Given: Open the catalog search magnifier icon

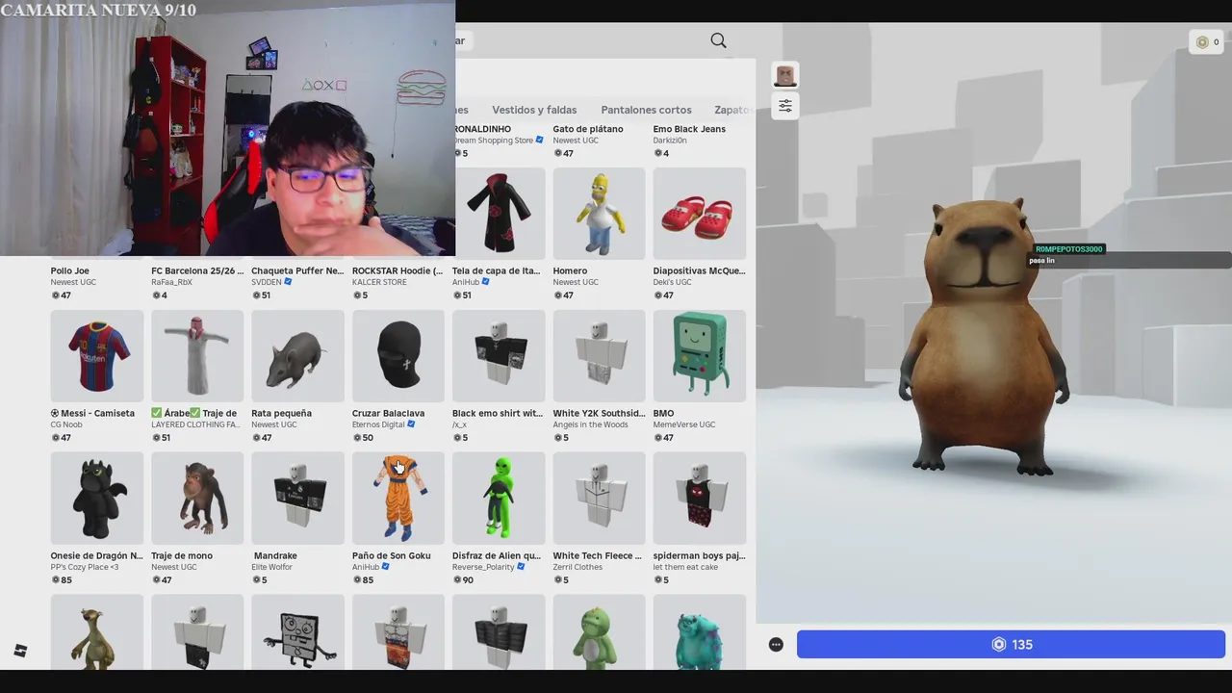Looking at the screenshot, I should coord(718,40).
